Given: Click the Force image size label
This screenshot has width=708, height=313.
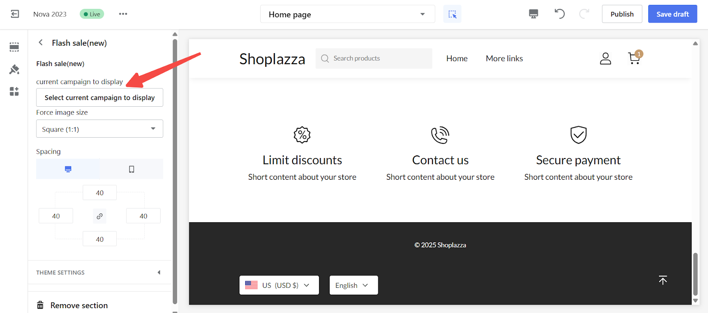Looking at the screenshot, I should (x=62, y=112).
